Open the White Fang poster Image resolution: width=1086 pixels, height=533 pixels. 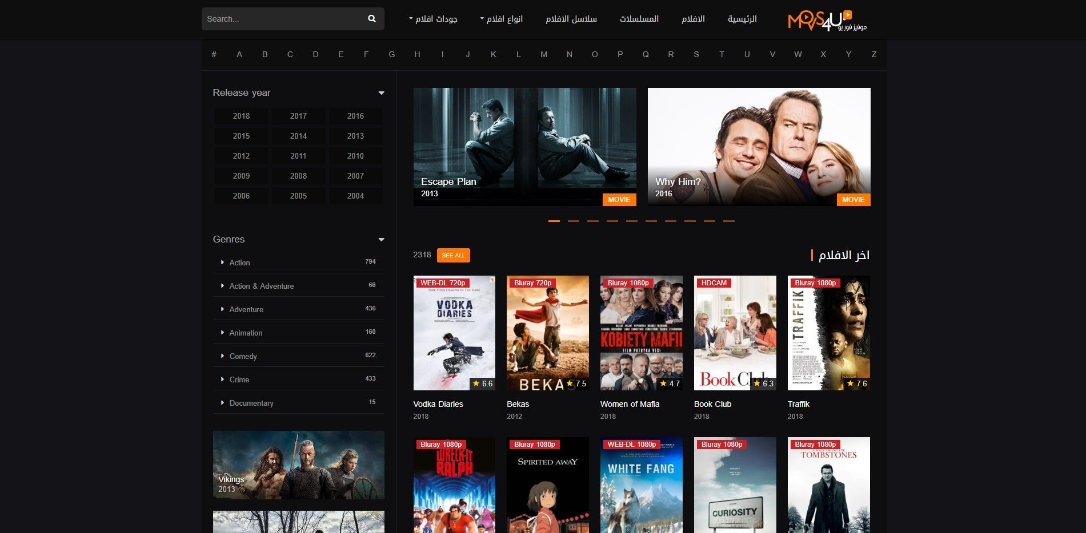tap(642, 485)
